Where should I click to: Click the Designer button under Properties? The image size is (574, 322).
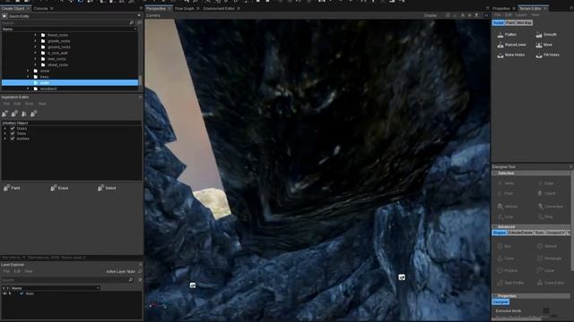pos(500,302)
